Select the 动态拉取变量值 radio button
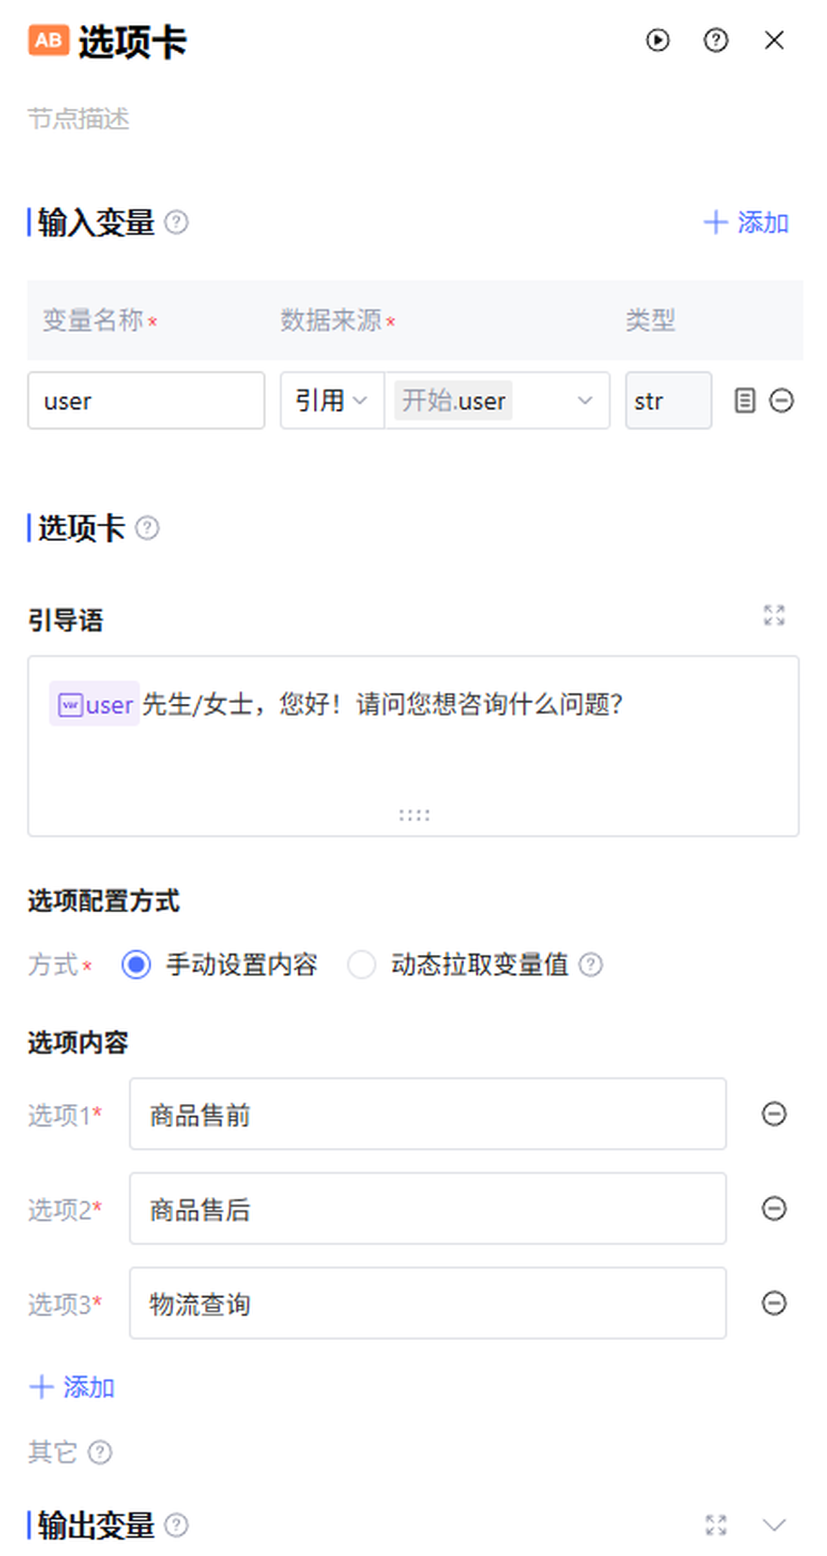This screenshot has height=1556, width=827. (x=361, y=964)
